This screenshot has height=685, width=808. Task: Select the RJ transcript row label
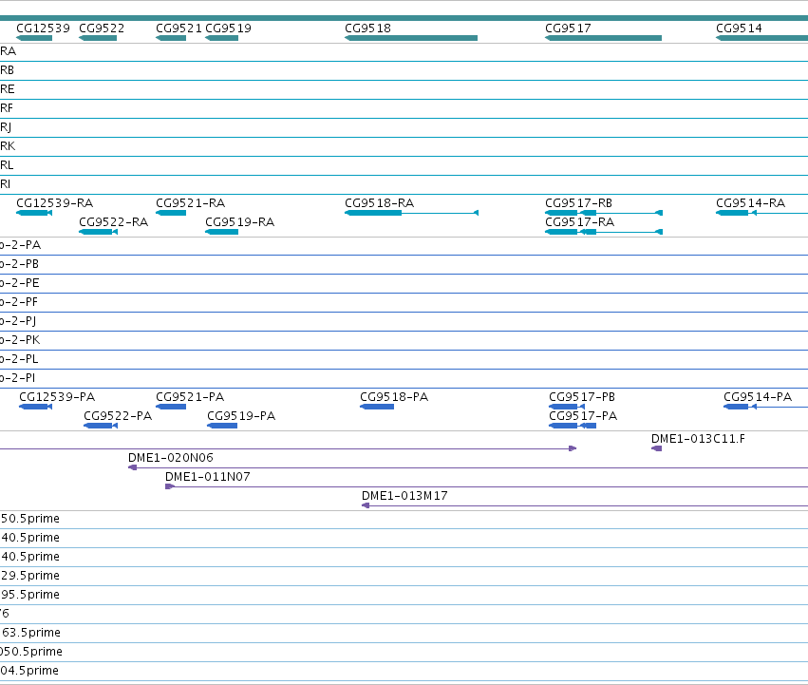tap(6, 127)
